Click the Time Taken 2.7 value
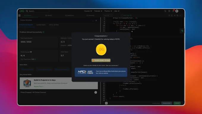 tap(62, 56)
